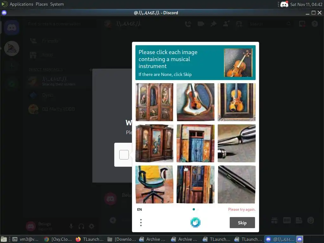Open Explore Discoverable Servers compass icon

12,84
